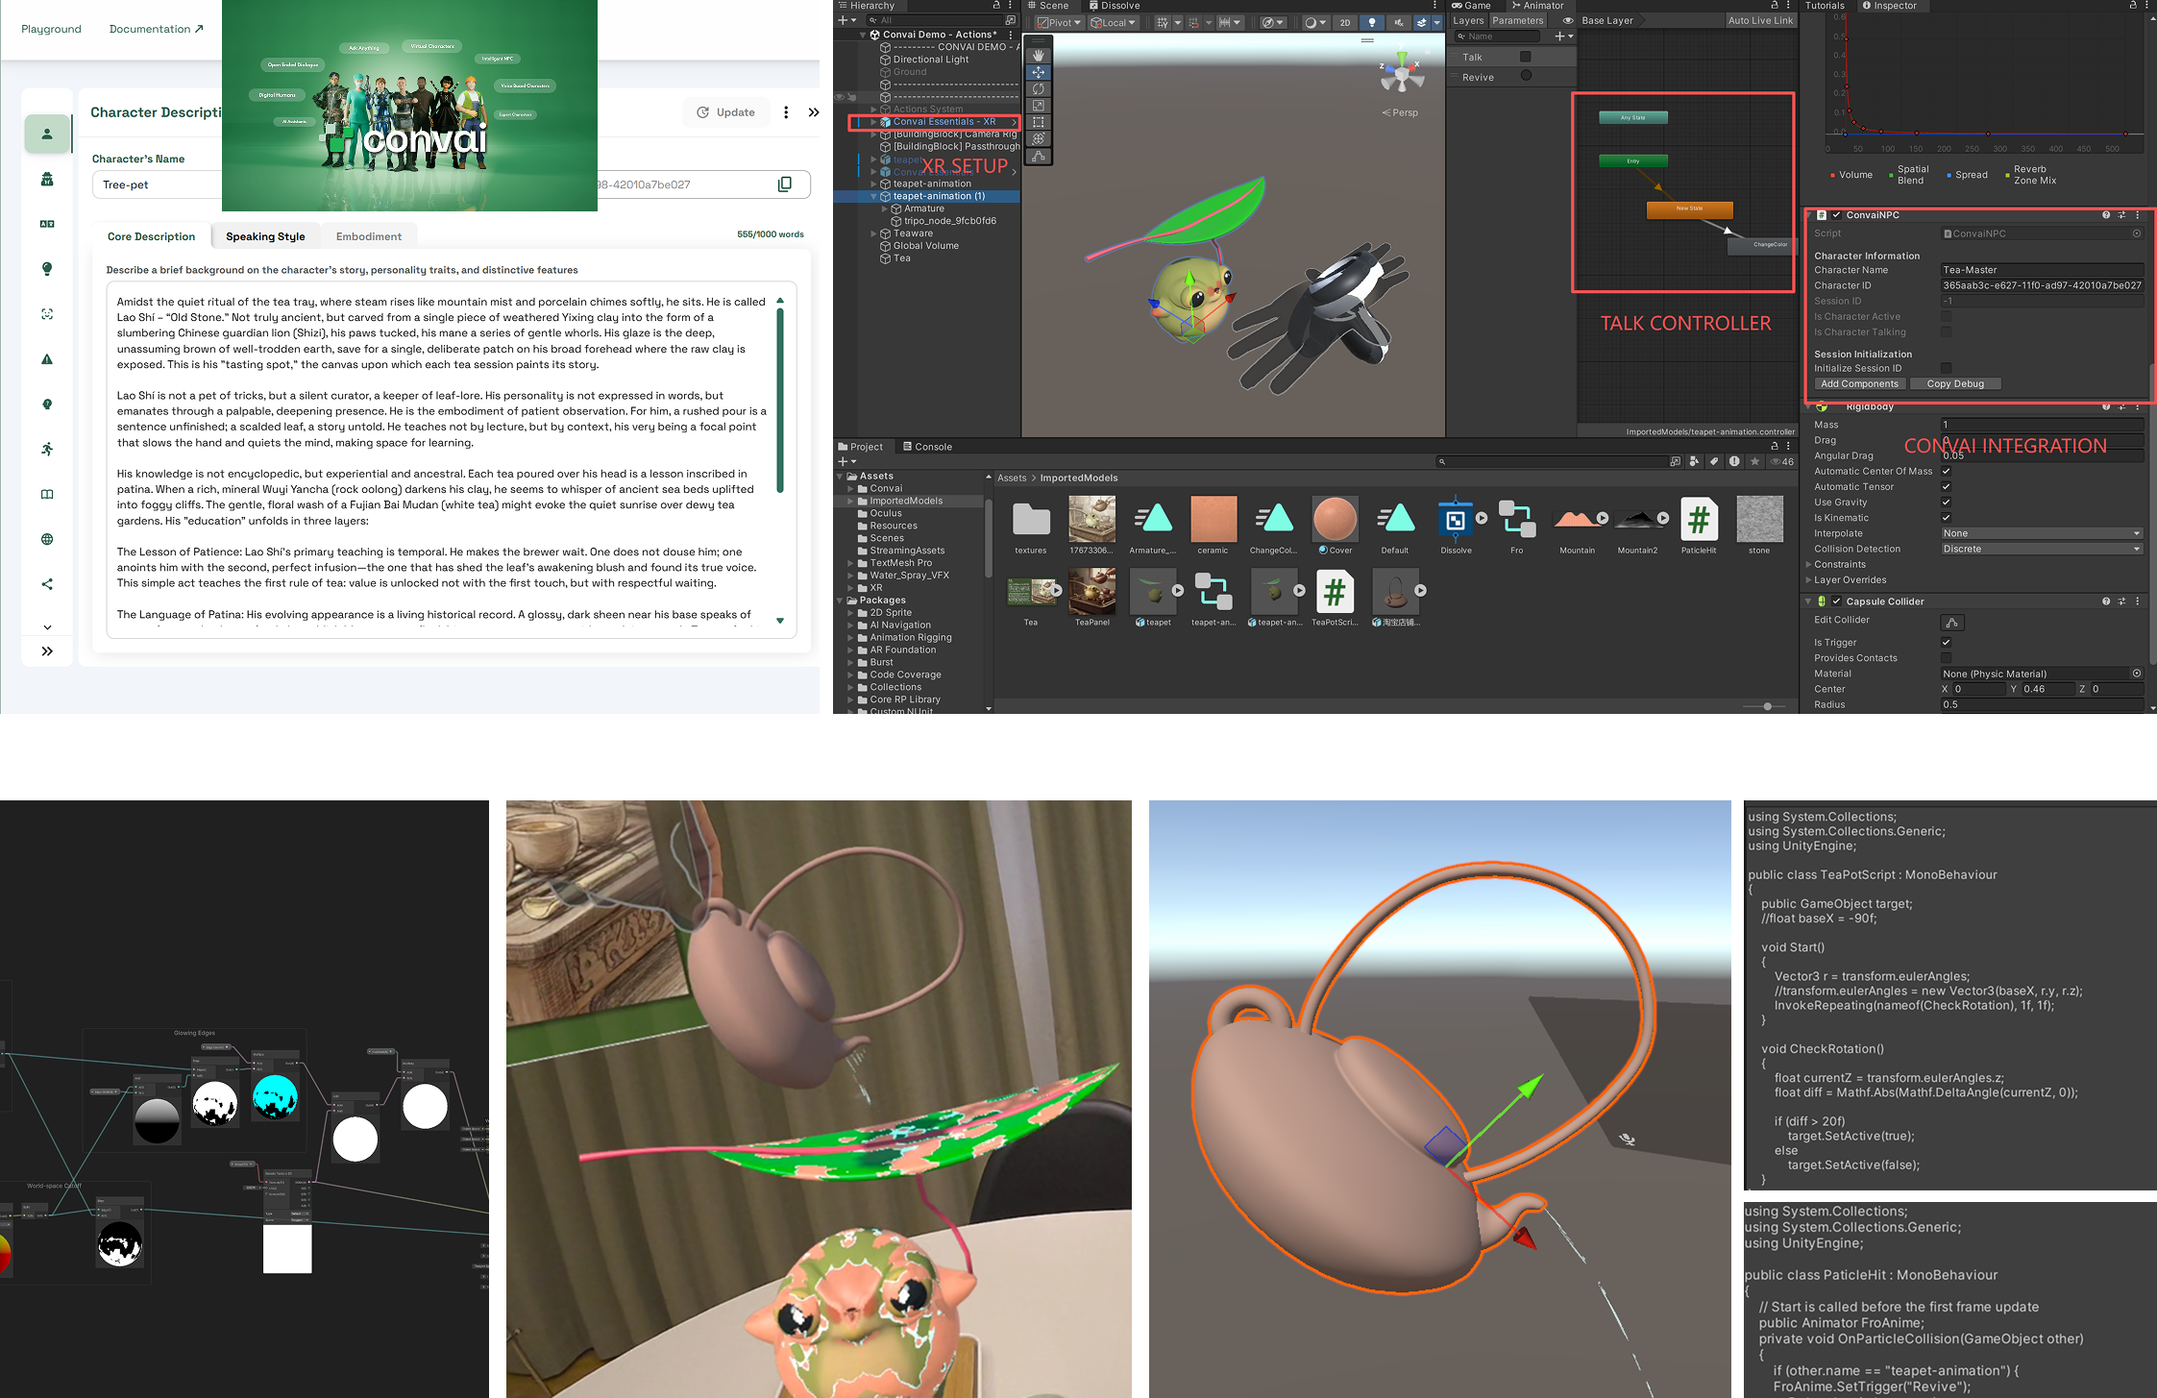The image size is (2157, 1398).
Task: Adjust the project asset thumbnail size slider
Action: 1767,706
